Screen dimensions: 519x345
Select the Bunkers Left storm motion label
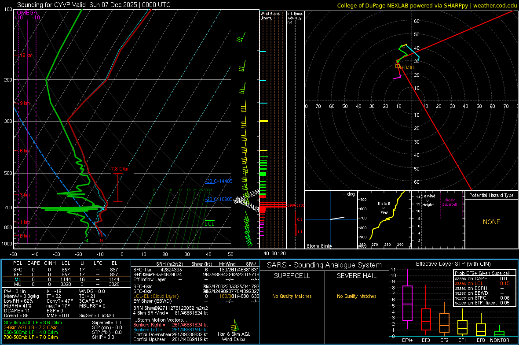click(x=148, y=330)
